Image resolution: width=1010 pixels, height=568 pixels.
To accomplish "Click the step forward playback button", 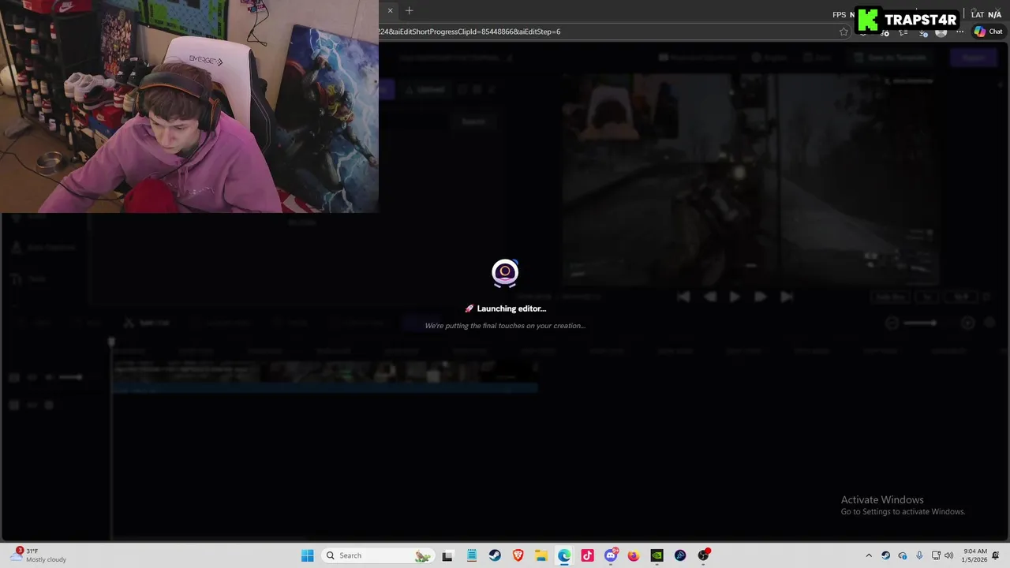I will coord(761,297).
